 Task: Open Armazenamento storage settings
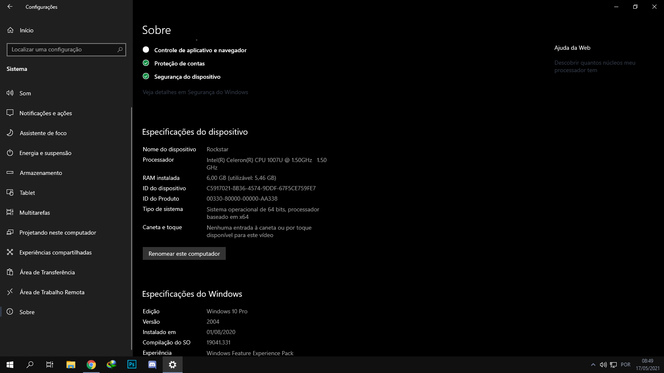[66, 173]
